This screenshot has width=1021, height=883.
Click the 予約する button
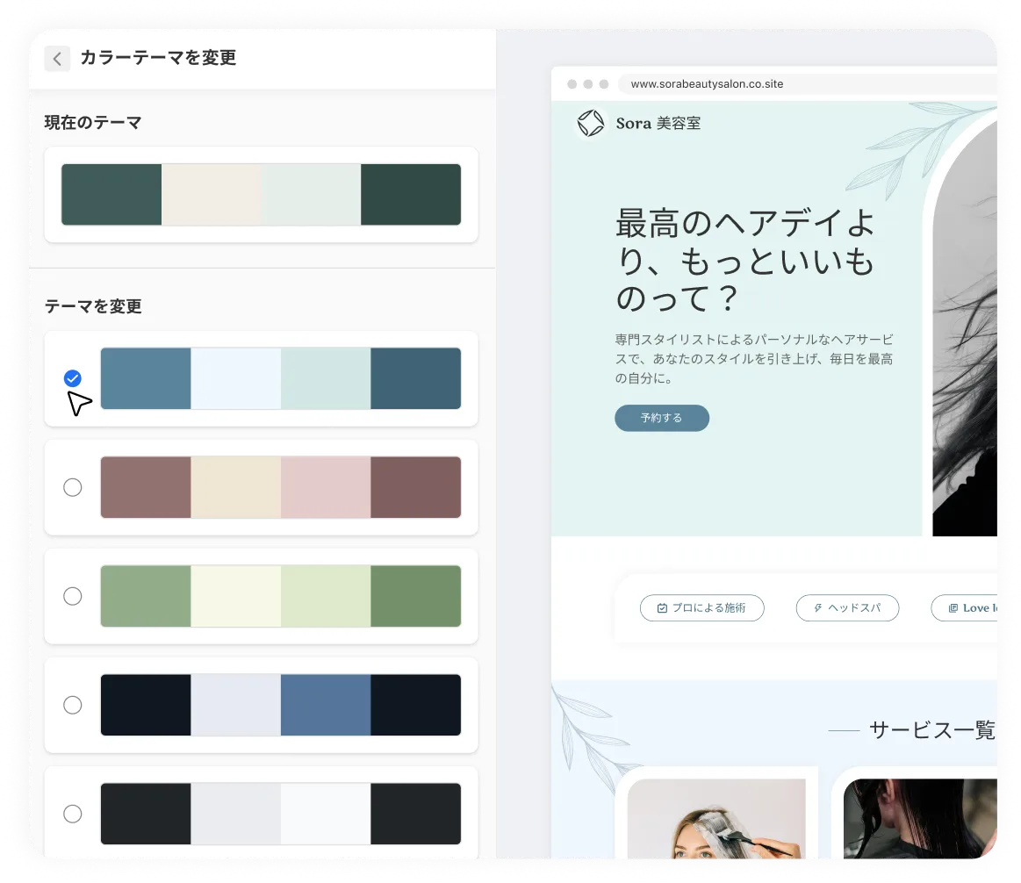click(662, 418)
